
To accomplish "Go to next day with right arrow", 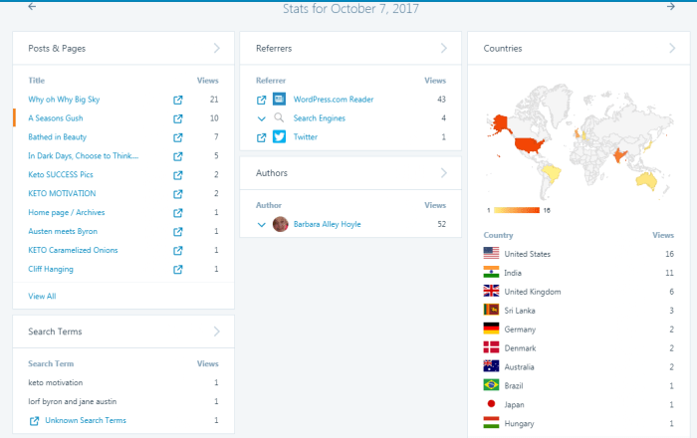I will coord(670,7).
